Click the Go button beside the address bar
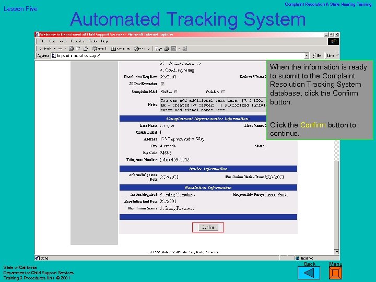Screen dimensions: 376x282 click(x=317, y=56)
